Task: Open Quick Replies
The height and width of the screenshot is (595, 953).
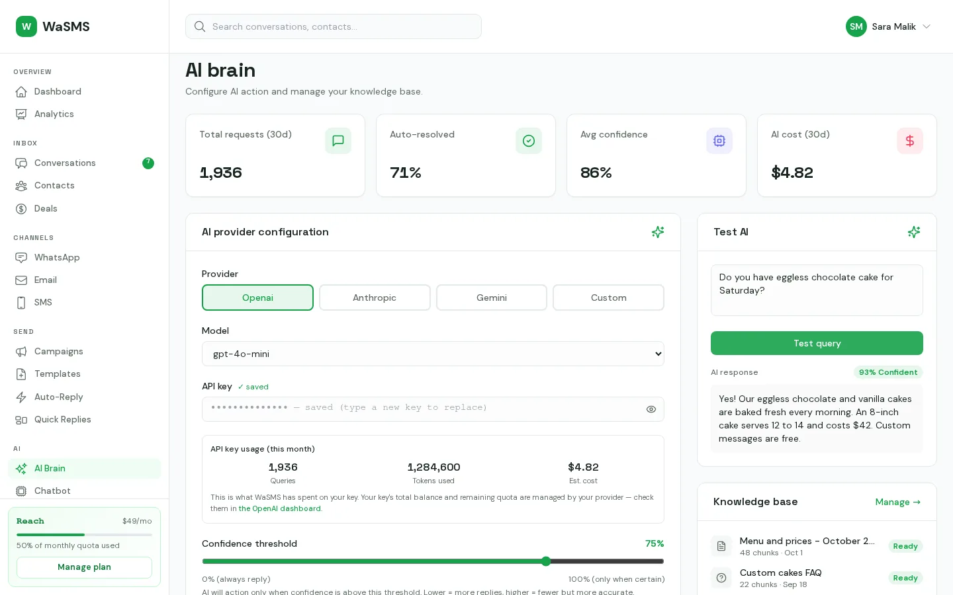Action: (x=84, y=420)
